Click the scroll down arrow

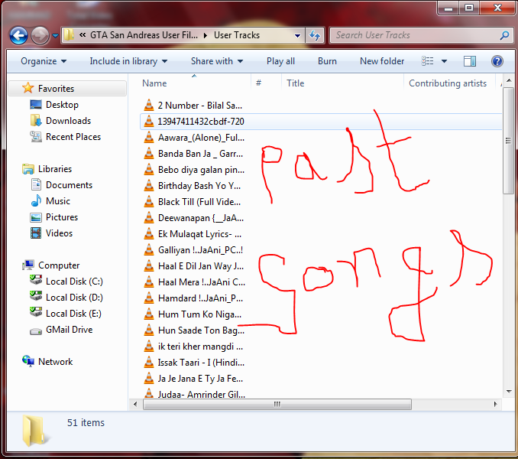tap(509, 392)
